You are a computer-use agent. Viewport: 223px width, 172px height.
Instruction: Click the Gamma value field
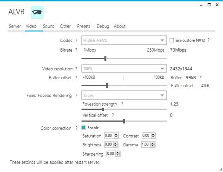click(146, 144)
